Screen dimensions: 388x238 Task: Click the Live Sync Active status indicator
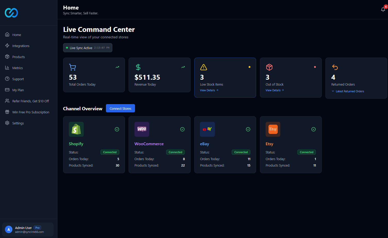(88, 48)
